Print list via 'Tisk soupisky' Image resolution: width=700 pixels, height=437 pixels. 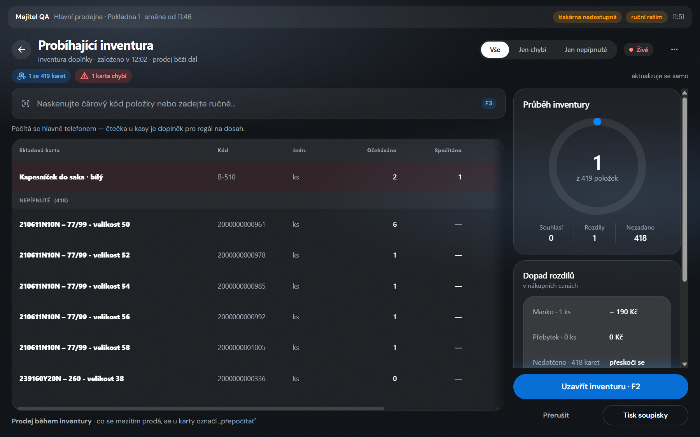click(x=646, y=415)
